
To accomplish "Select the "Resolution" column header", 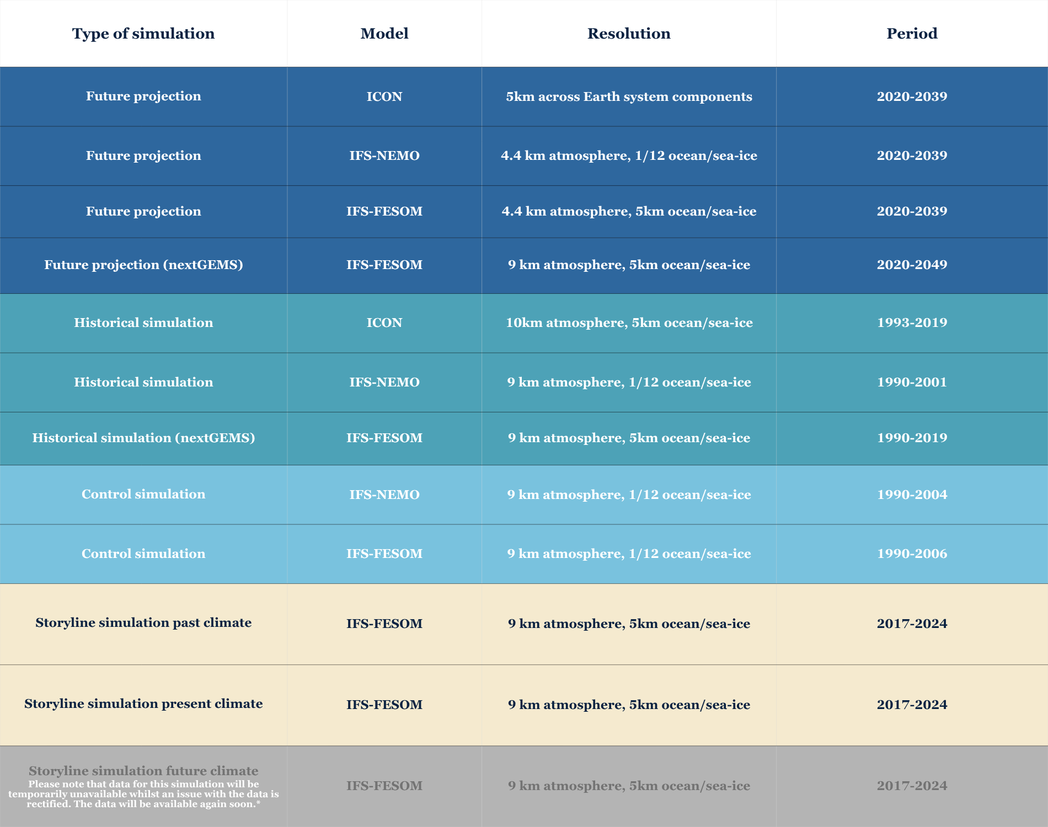I will tap(629, 34).
